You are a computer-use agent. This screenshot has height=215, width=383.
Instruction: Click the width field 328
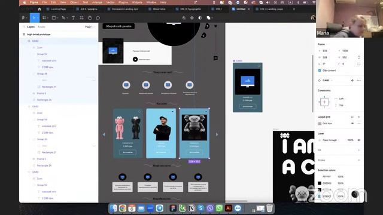(326, 57)
